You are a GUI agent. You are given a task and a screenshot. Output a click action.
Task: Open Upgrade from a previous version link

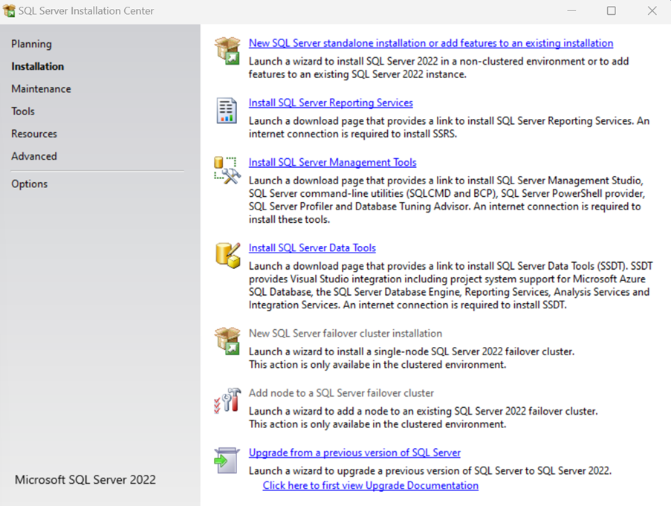(354, 453)
